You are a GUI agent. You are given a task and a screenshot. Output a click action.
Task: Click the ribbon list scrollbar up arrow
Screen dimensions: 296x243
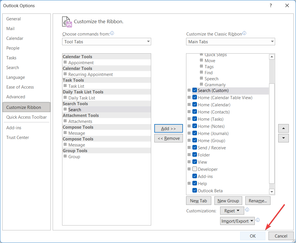pos(272,57)
